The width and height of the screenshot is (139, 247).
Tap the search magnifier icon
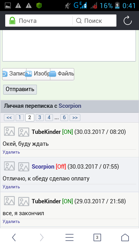click(79, 21)
